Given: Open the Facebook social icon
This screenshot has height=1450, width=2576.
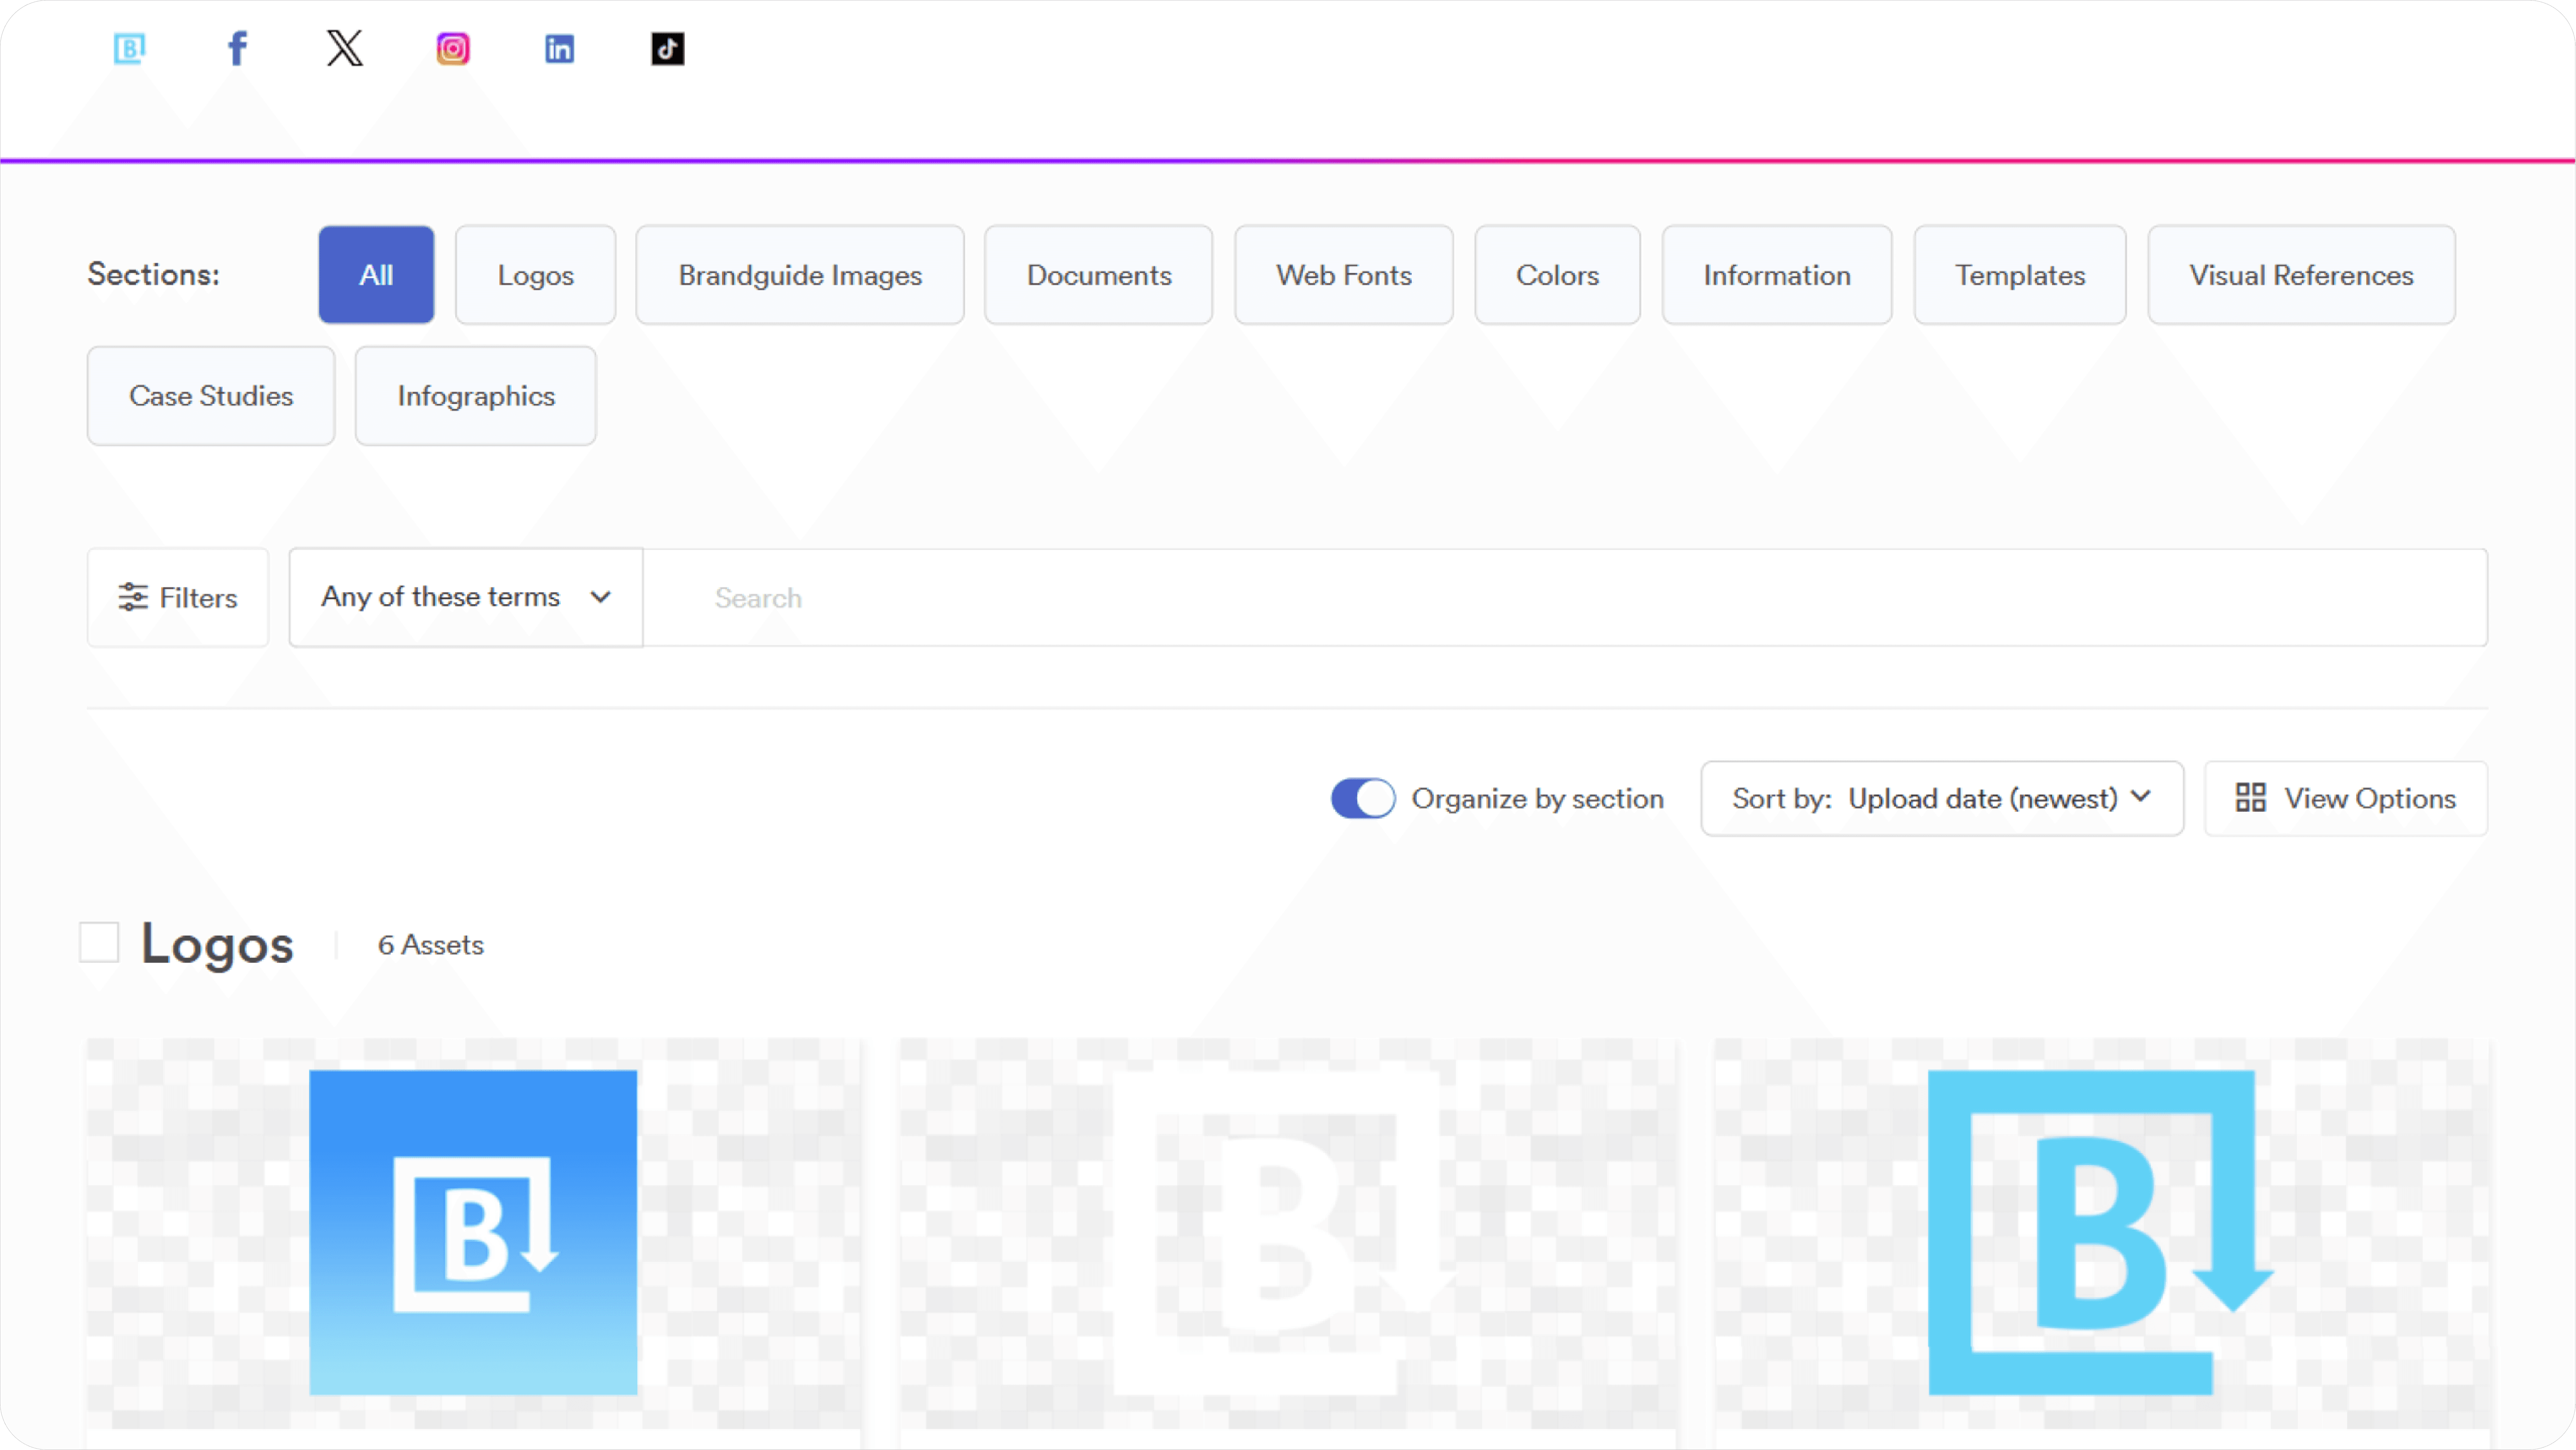Looking at the screenshot, I should coord(237,48).
